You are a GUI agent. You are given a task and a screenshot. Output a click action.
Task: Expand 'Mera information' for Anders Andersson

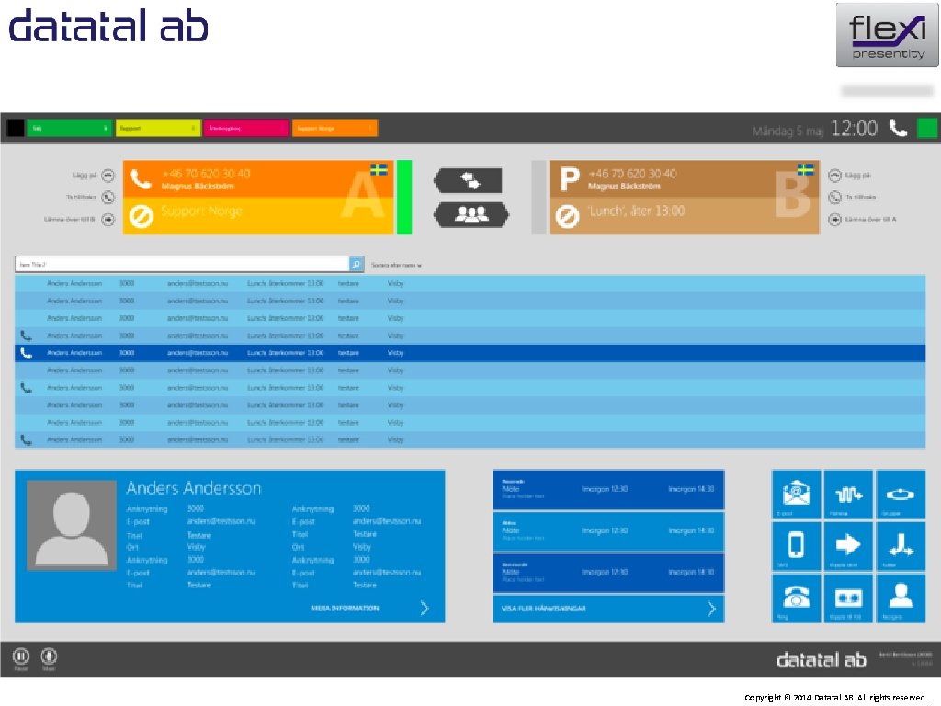(369, 609)
